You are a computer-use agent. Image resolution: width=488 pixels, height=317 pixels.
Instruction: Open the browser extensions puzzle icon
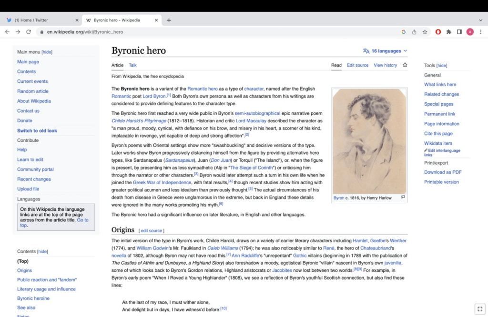448,32
